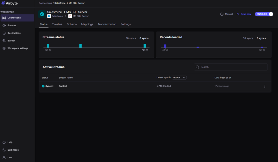Click the Active Streams search field
The image size is (278, 162).
[230, 67]
